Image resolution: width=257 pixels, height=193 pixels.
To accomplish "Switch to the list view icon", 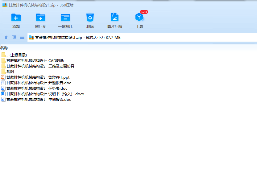I will point(22,37).
